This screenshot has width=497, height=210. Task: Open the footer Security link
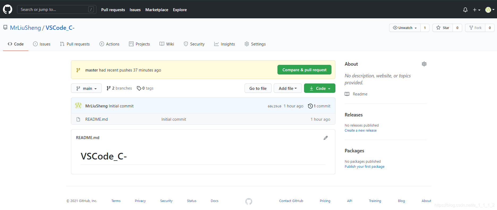point(166,201)
